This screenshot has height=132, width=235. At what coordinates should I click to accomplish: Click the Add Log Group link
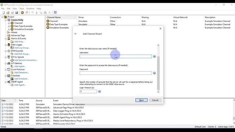click(x=22, y=48)
